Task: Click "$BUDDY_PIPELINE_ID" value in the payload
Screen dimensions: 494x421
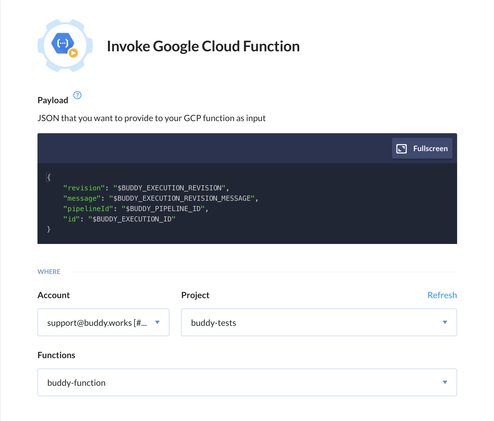Action: (x=163, y=209)
